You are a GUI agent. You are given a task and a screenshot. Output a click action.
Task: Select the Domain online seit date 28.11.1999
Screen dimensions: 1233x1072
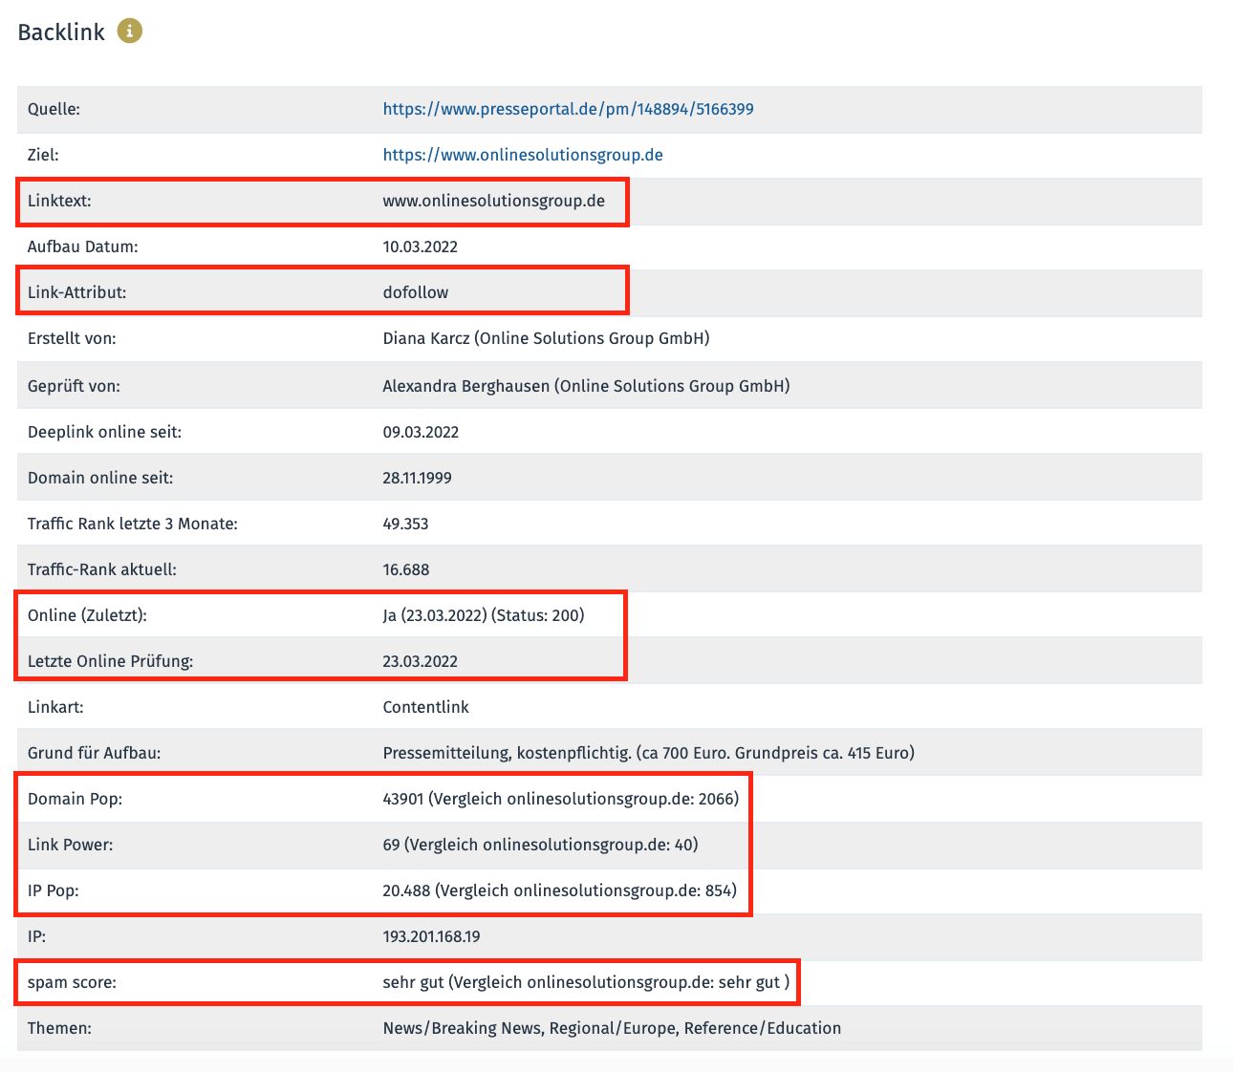click(x=417, y=478)
